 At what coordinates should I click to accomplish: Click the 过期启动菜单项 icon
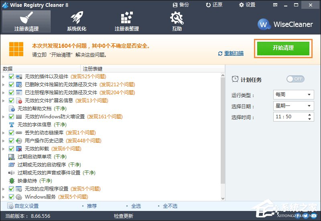click(x=12, y=157)
